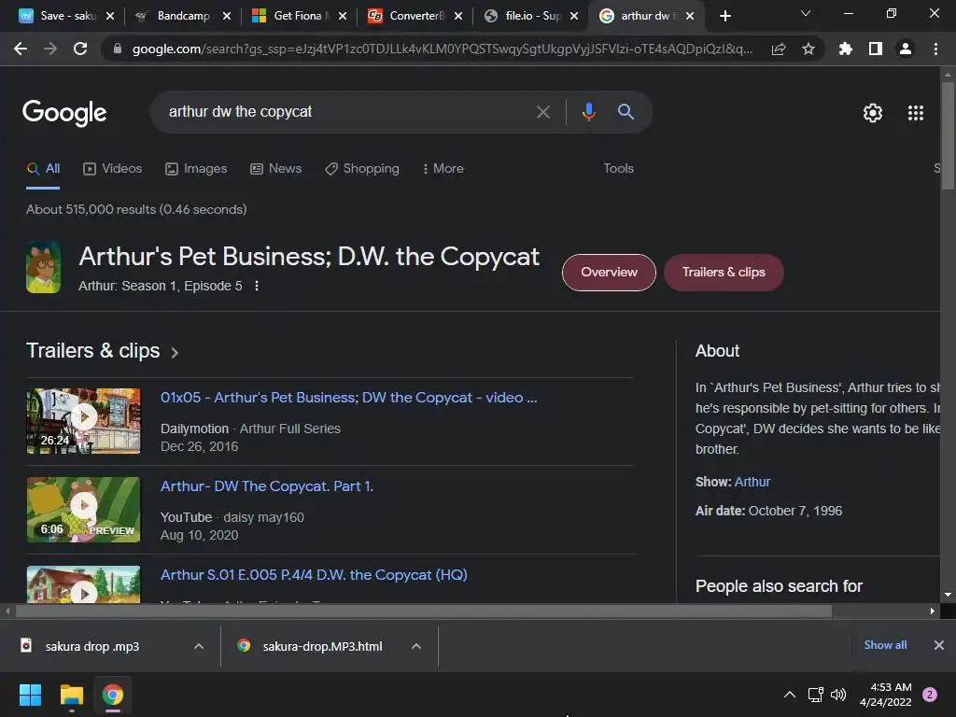Close the Bandcamp browser tab
Image resolution: width=956 pixels, height=717 pixels.
pos(227,17)
